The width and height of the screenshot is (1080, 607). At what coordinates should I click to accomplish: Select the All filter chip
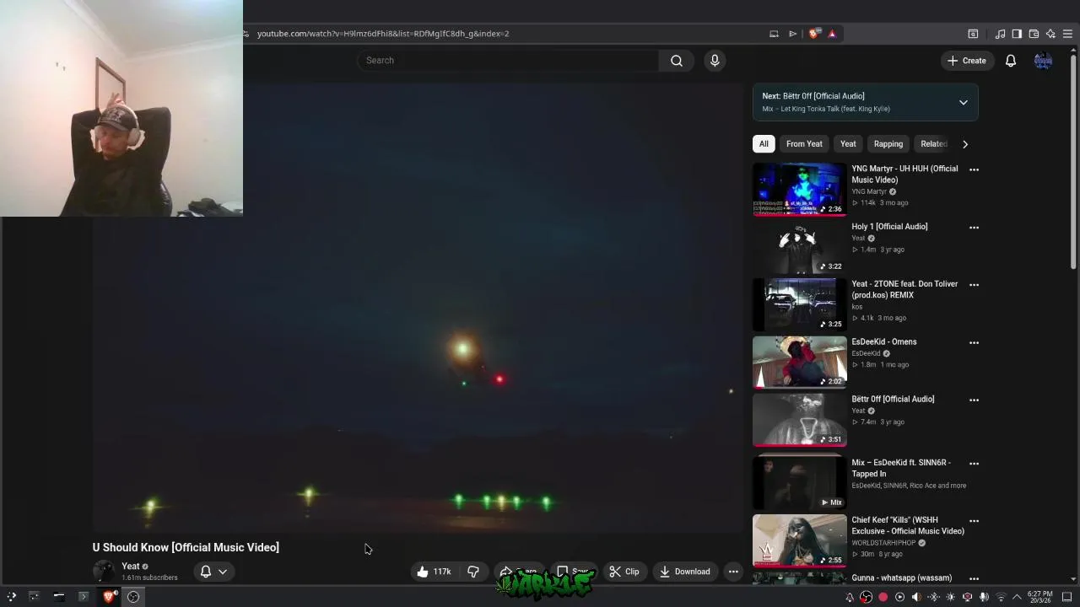[764, 144]
